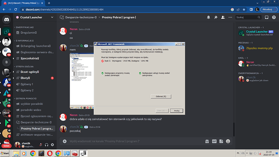Open server with letter B icon
Screen dimensions: 279x157
[x=6, y=62]
